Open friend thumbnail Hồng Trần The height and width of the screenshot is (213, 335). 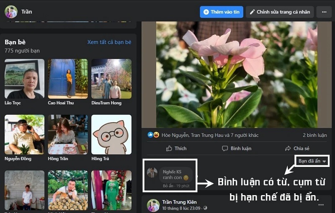[x=68, y=134]
